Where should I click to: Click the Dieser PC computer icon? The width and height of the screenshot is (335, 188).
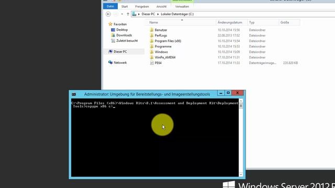(x=110, y=52)
